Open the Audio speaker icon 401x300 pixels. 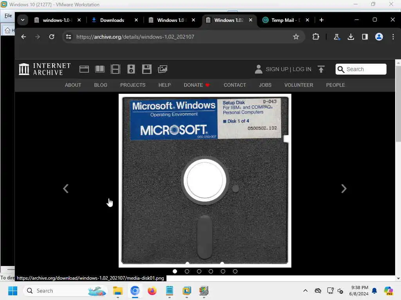pos(131,69)
